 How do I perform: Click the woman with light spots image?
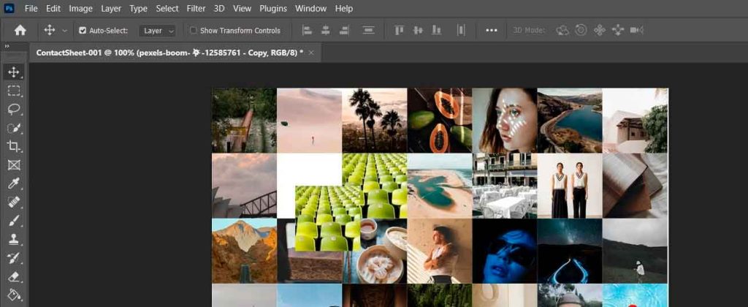click(505, 121)
